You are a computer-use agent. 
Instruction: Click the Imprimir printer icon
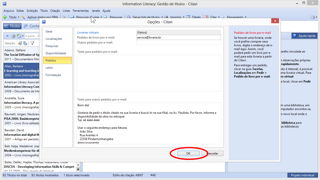166,17
